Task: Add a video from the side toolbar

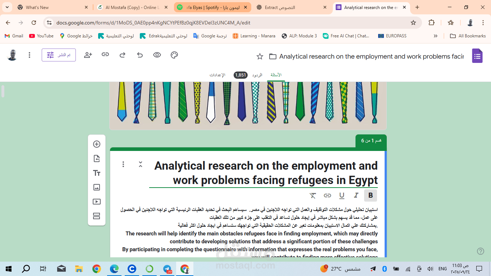Action: [97, 202]
